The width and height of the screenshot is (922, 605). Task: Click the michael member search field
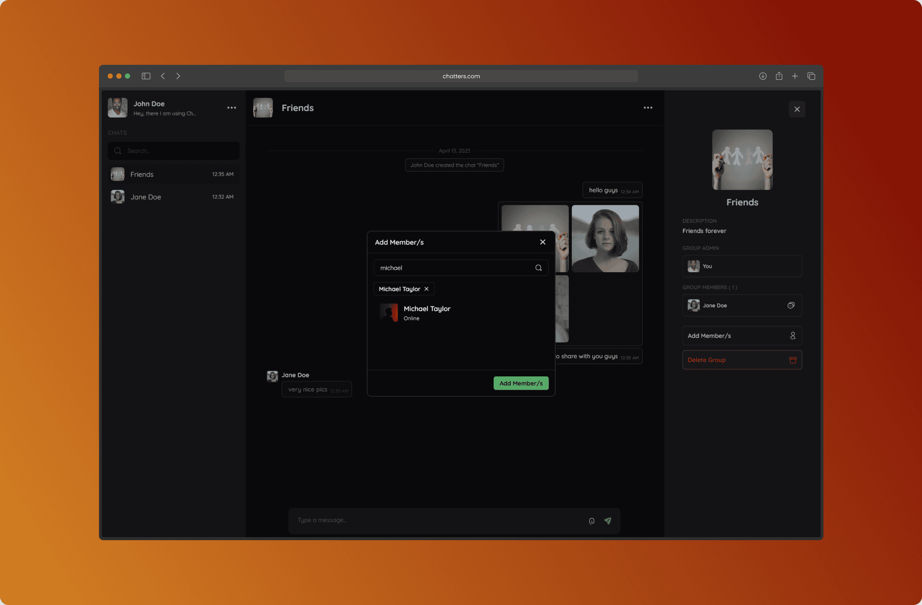(461, 268)
